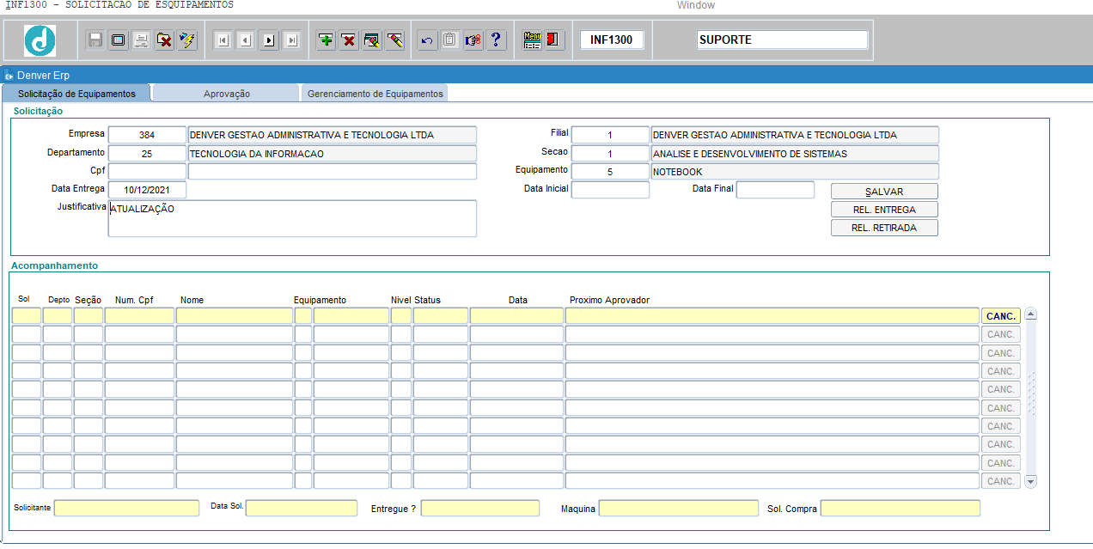
Task: Click the Data Sol. field
Action: (302, 509)
